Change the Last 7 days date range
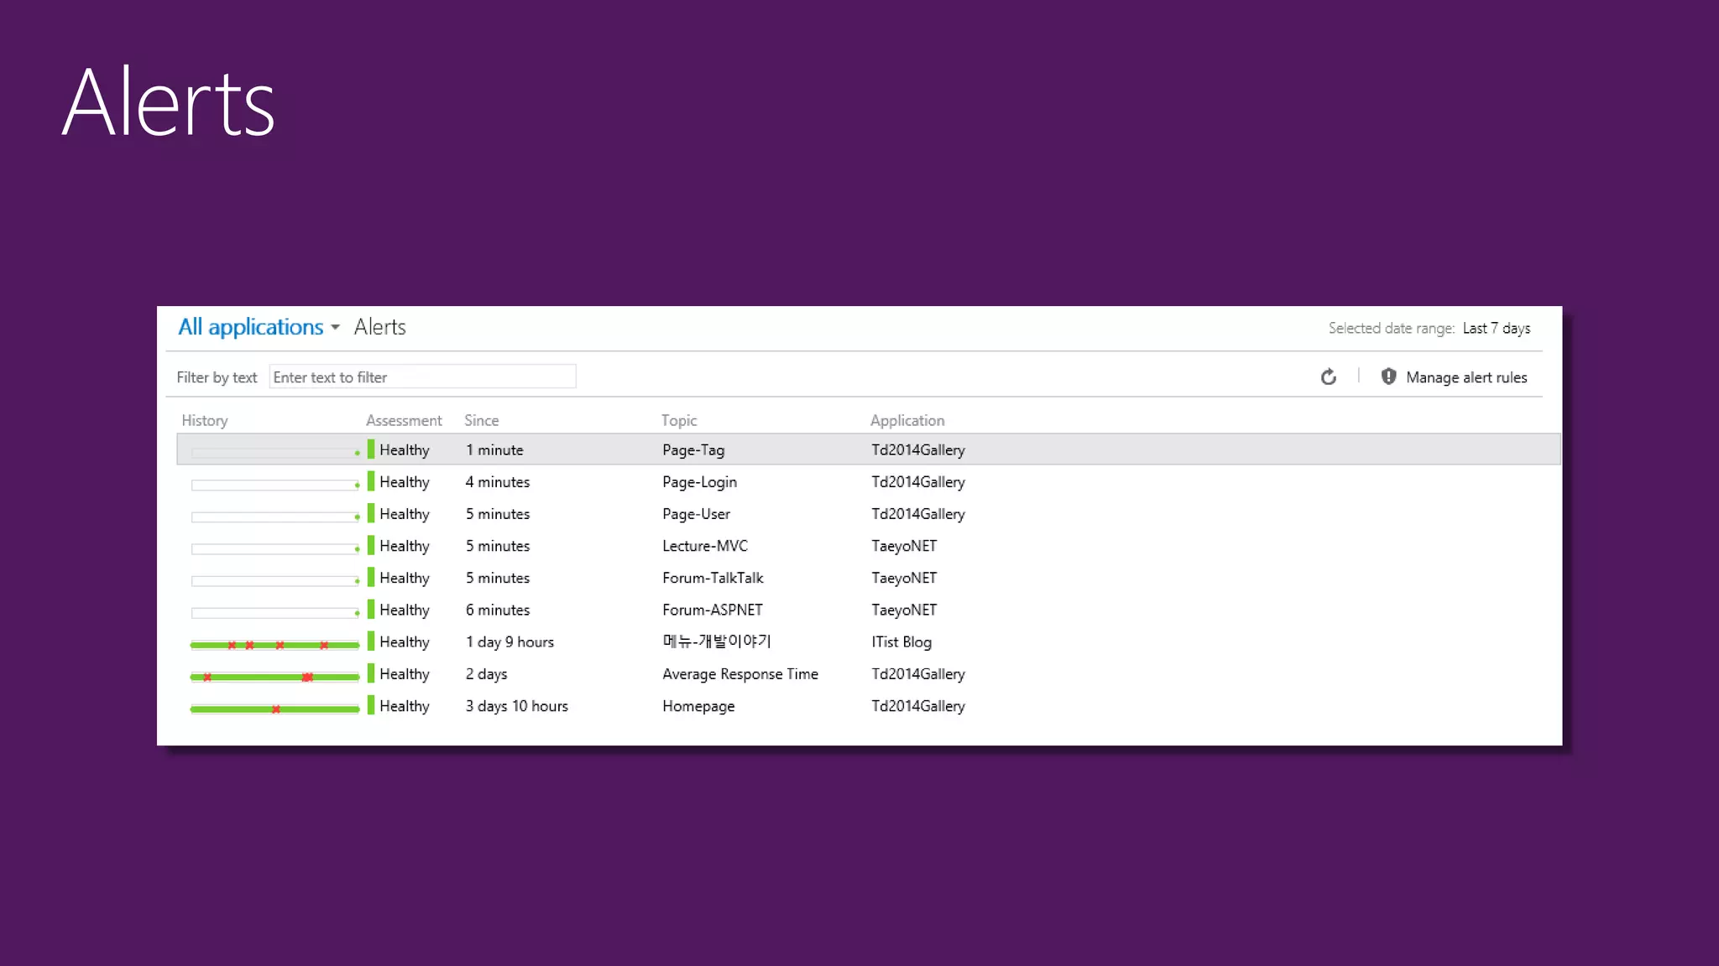 tap(1496, 329)
